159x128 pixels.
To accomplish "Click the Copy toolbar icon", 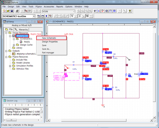I will tap(26, 11).
